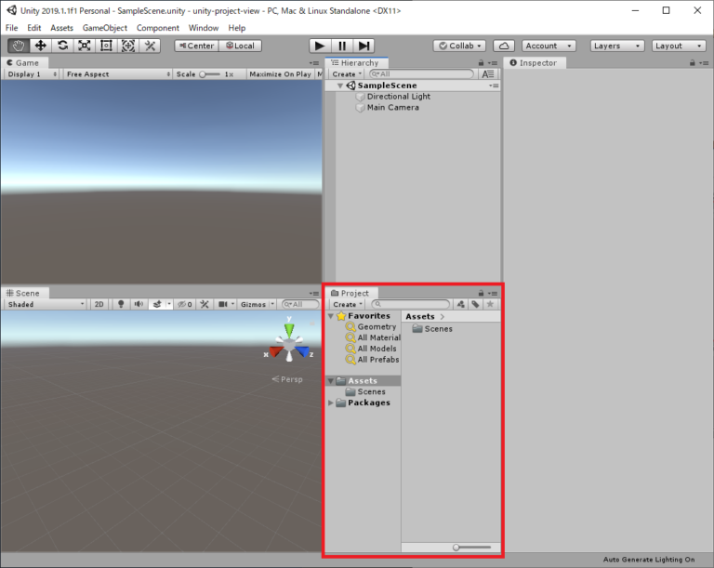Toggle hidden objects count icon in Scene
Screen dimensions: 714x568
pos(185,304)
